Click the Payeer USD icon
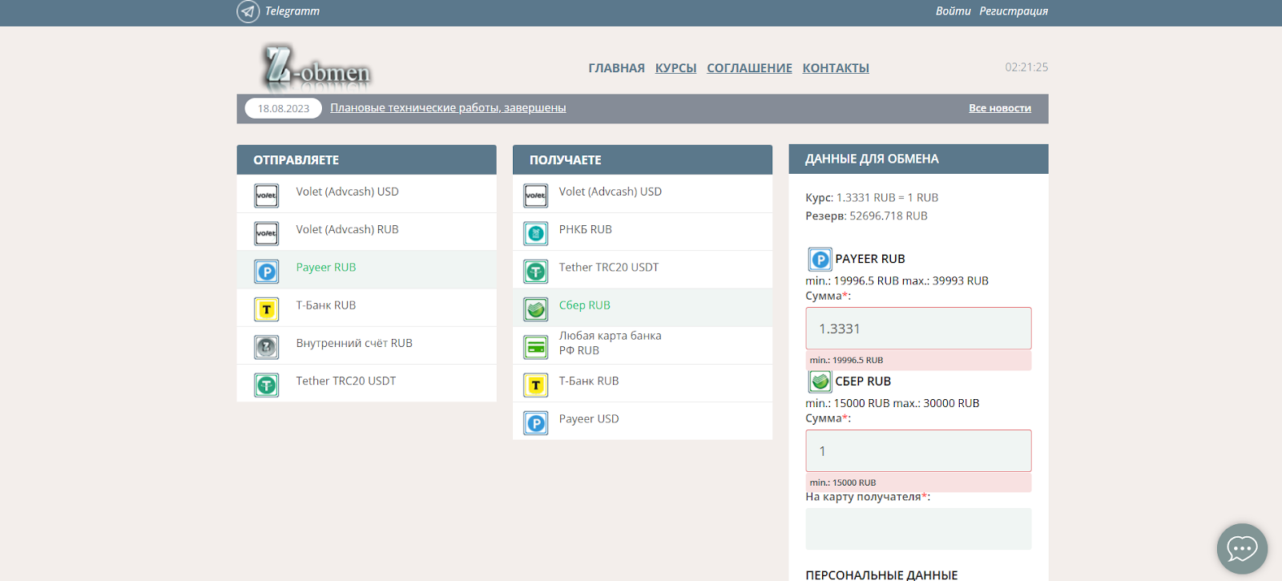 coord(536,423)
